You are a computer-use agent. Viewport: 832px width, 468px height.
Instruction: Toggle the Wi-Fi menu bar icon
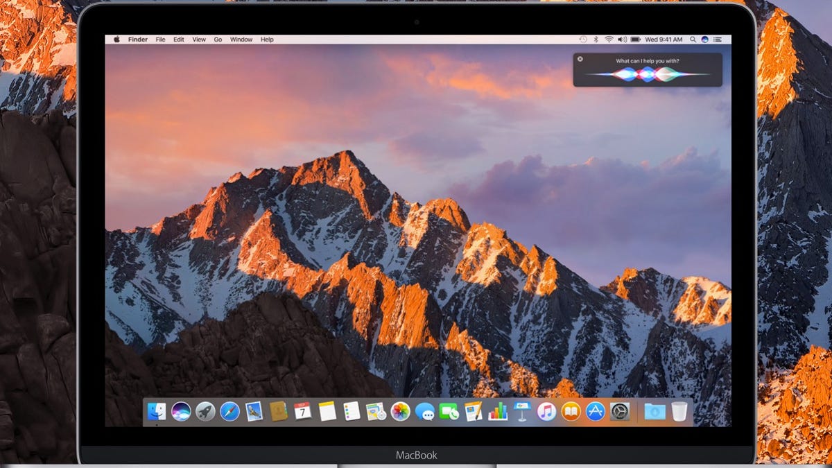(609, 40)
